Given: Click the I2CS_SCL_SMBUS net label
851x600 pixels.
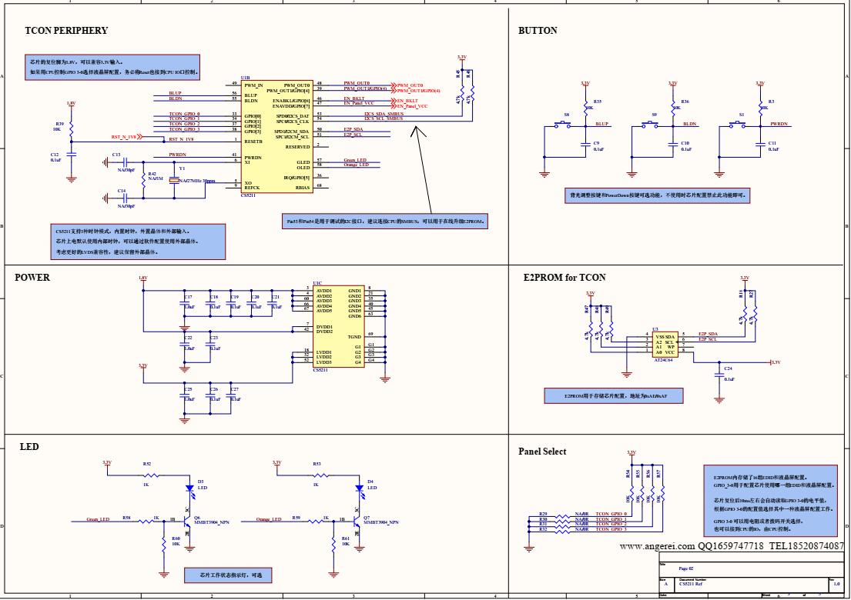Looking at the screenshot, I should (x=384, y=118).
